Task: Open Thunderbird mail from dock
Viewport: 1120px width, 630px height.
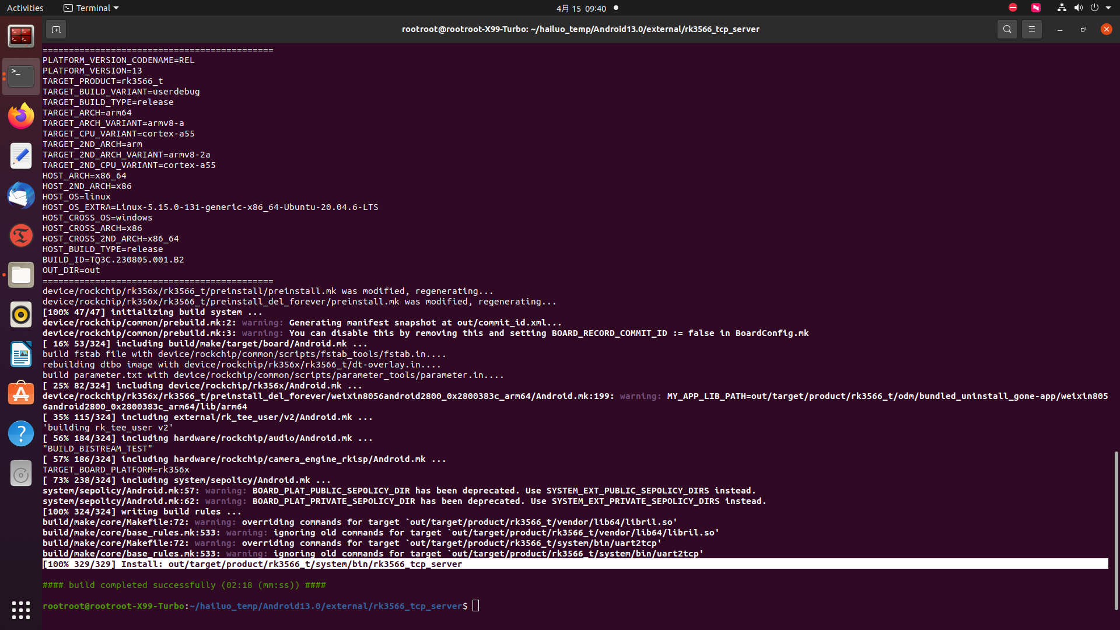Action: [21, 195]
